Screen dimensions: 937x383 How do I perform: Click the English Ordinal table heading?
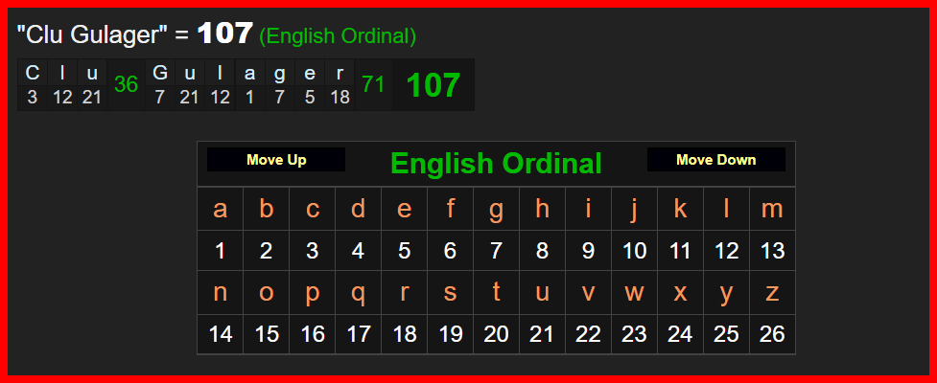point(496,164)
